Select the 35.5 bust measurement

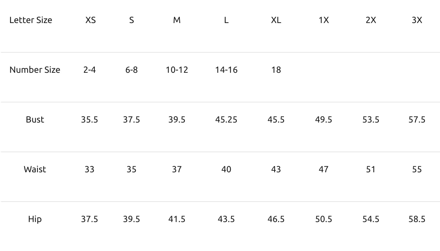[x=90, y=120]
